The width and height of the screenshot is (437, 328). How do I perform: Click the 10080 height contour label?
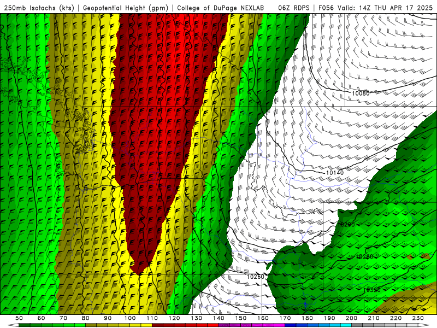click(x=361, y=93)
